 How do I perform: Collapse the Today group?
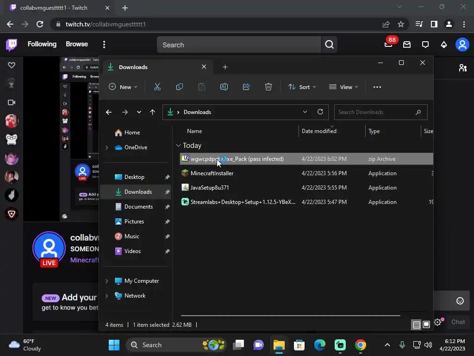(178, 146)
